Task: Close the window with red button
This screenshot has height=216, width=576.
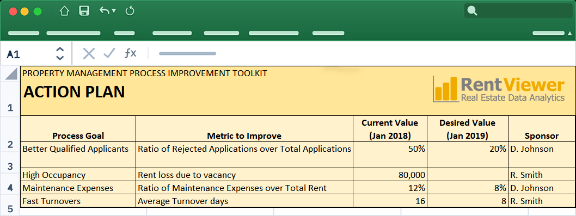Action: pyautogui.click(x=13, y=11)
